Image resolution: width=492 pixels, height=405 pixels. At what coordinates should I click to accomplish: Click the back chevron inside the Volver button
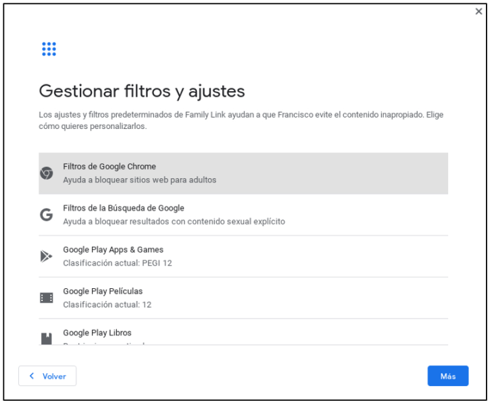pyautogui.click(x=31, y=376)
